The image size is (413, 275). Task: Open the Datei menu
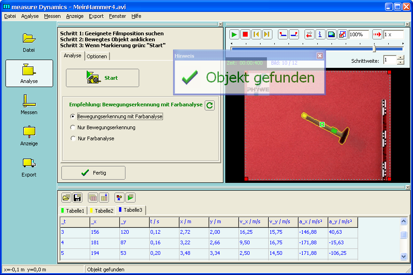tap(10, 16)
